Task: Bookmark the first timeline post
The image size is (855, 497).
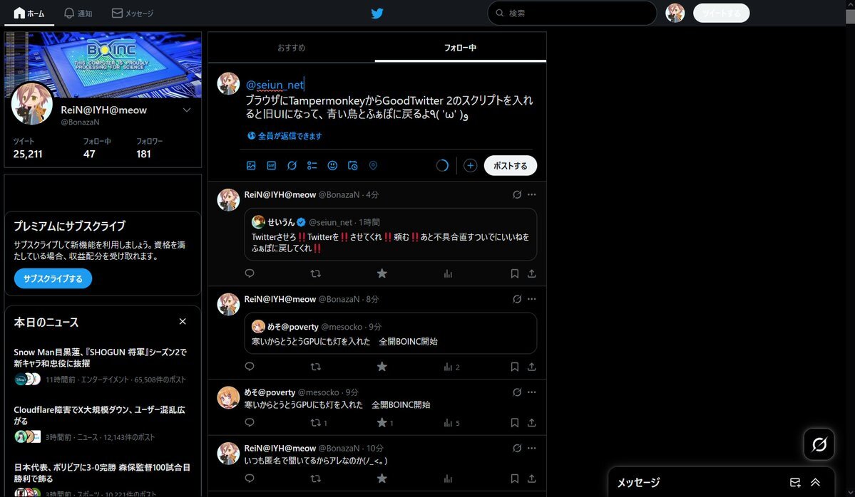Action: (514, 273)
